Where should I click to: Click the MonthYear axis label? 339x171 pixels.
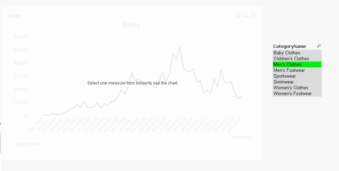241,137
